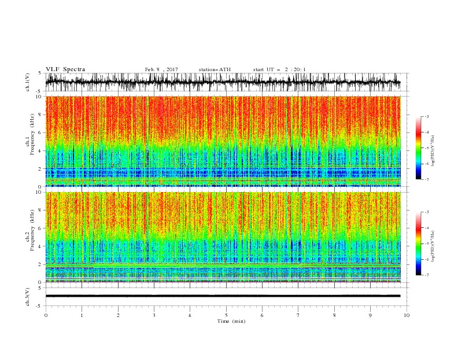Click the ch.3 flat black waveform trace
Viewport: 458px width, 354px height.
coord(223,296)
